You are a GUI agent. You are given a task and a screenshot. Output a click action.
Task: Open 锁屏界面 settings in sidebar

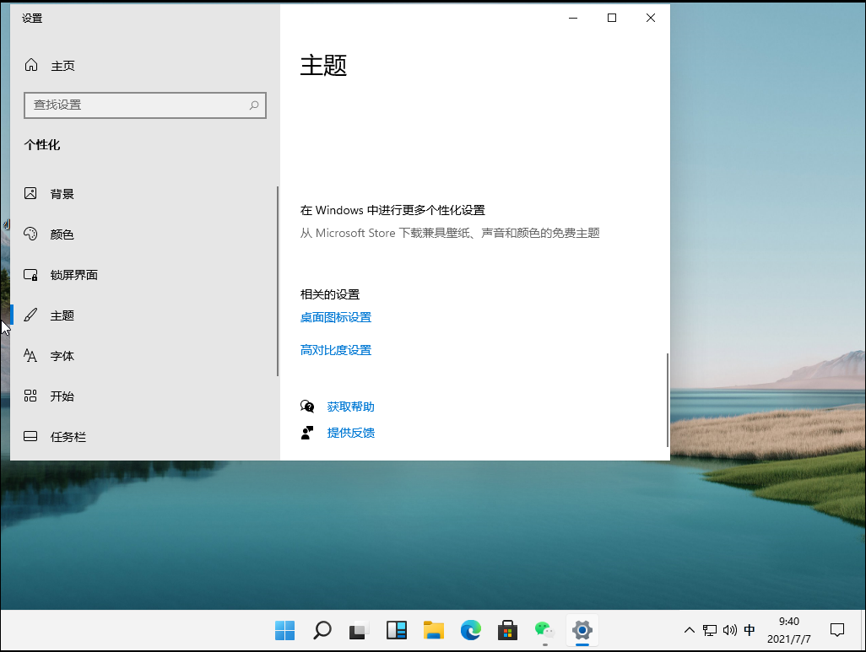pyautogui.click(x=72, y=274)
